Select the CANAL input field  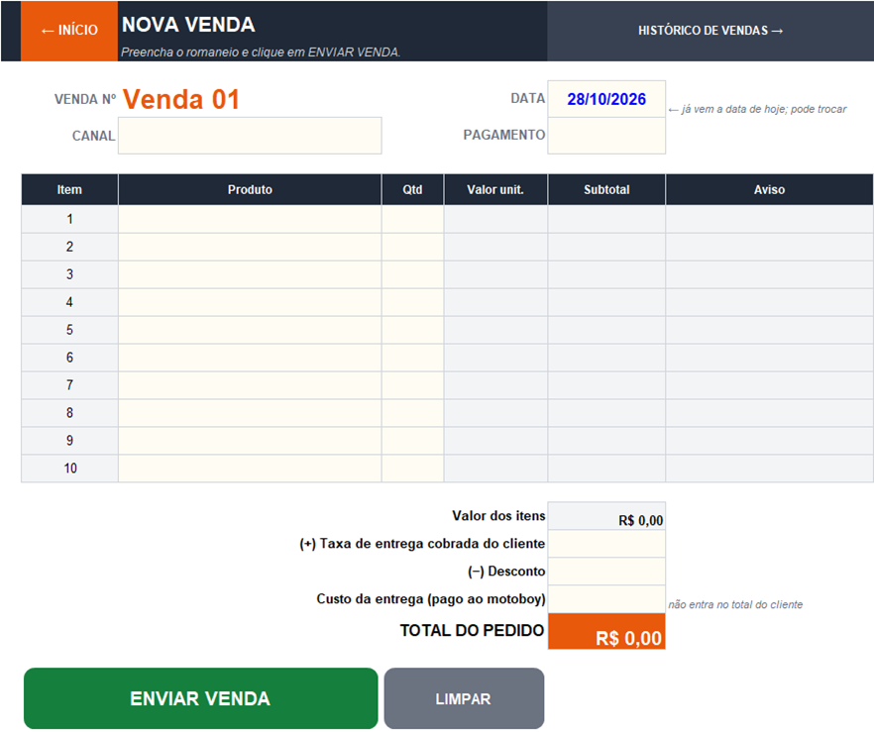pos(250,136)
